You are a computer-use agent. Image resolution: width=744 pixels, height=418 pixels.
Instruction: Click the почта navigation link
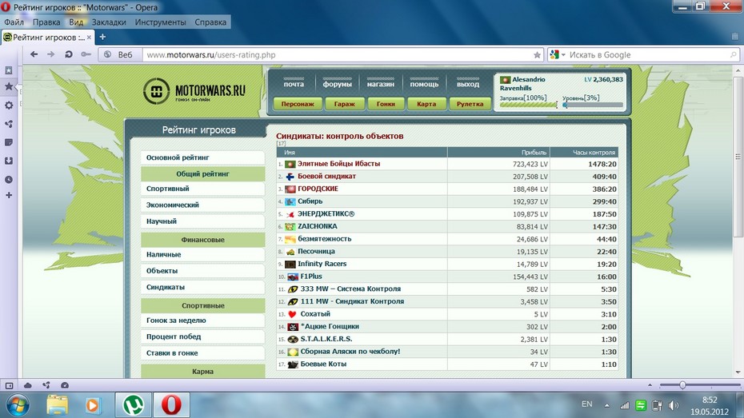coord(294,84)
